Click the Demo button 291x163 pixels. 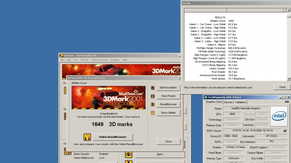click(x=160, y=154)
